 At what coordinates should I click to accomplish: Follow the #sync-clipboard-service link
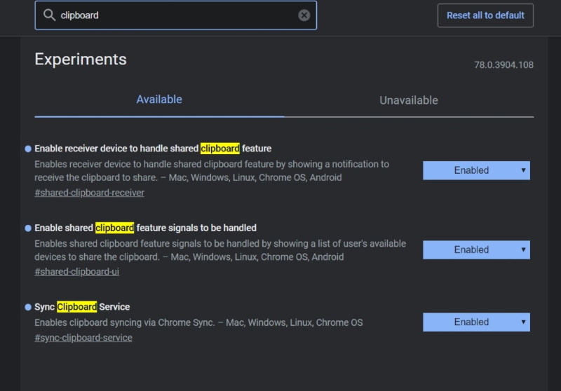click(x=83, y=338)
